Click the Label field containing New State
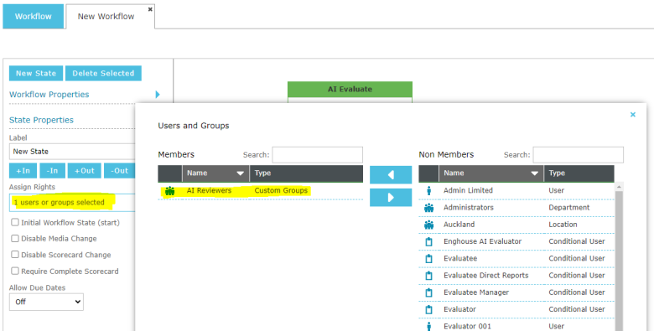The width and height of the screenshot is (654, 331). tap(72, 152)
